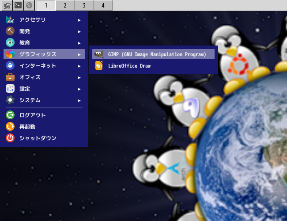This screenshot has width=287, height=221.
Task: Switch to workspace 3
Action: tap(84, 5)
